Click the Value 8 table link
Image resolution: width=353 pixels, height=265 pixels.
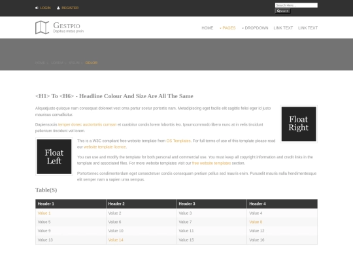point(256,222)
